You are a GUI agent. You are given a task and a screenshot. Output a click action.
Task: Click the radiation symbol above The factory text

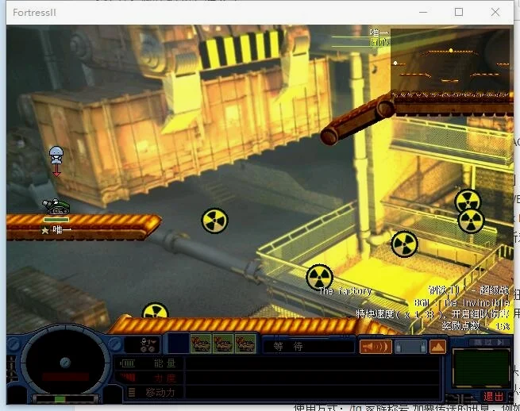click(x=319, y=277)
